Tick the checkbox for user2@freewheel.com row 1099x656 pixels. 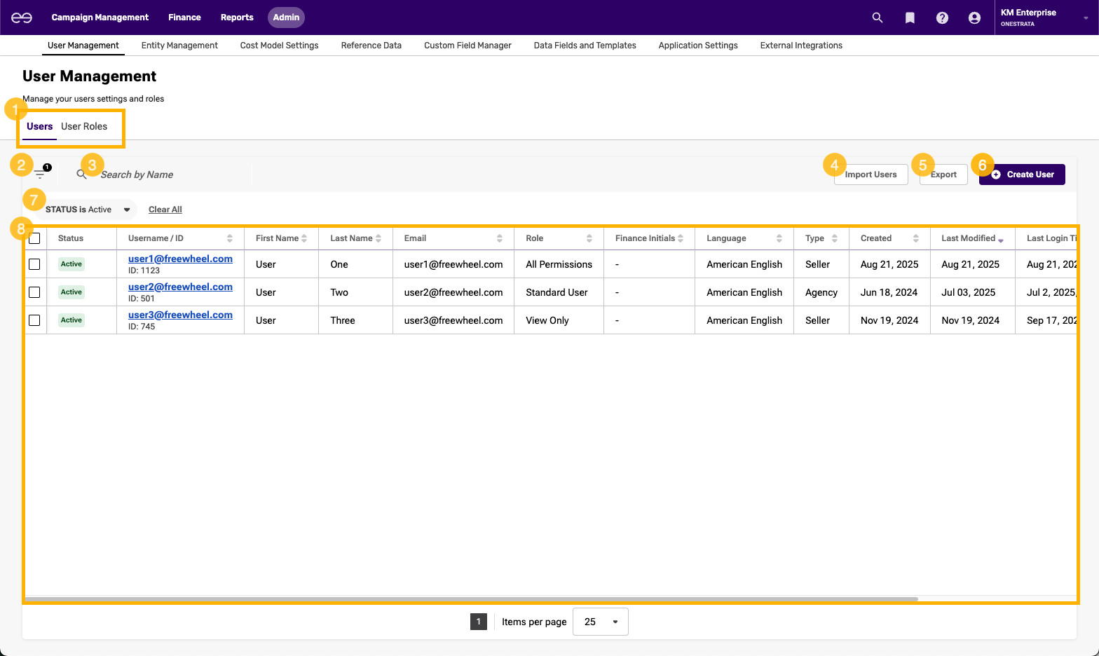click(x=34, y=292)
